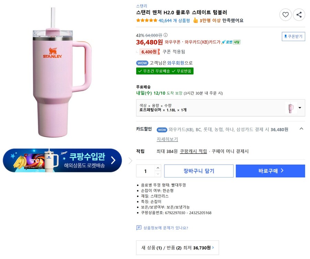
Task: Add the tumbler to cart with 장바구니 담기
Action: [199, 171]
